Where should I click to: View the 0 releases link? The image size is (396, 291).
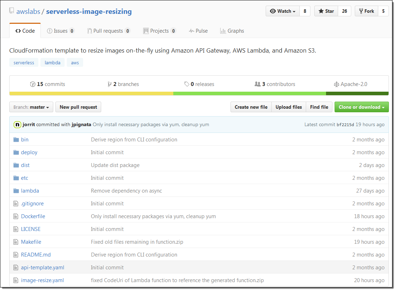coord(199,84)
